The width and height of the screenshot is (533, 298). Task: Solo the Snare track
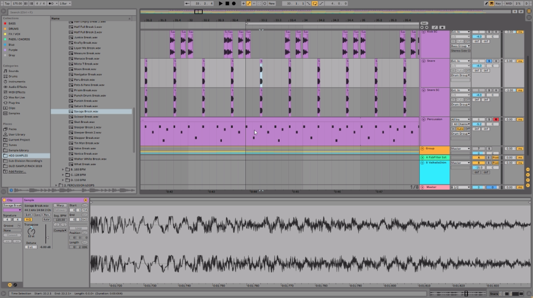[x=489, y=61]
